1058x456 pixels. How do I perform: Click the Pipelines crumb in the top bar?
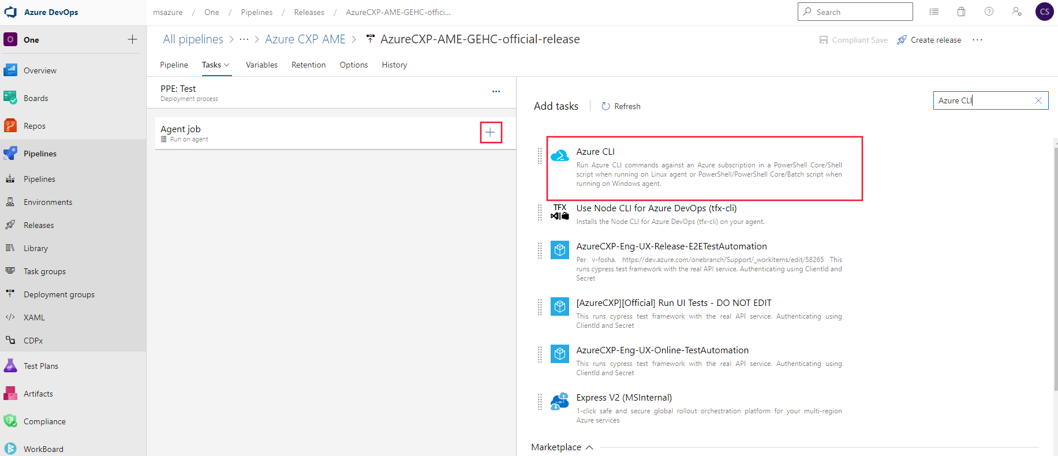[257, 12]
